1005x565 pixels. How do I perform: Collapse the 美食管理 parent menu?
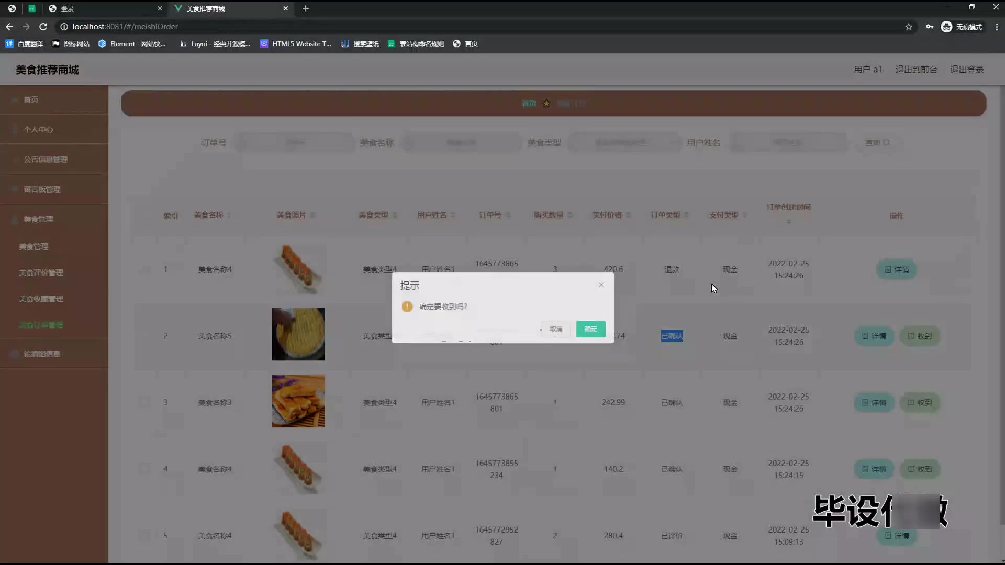[54, 219]
